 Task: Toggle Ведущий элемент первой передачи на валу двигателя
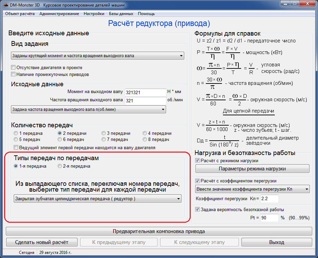16,147
